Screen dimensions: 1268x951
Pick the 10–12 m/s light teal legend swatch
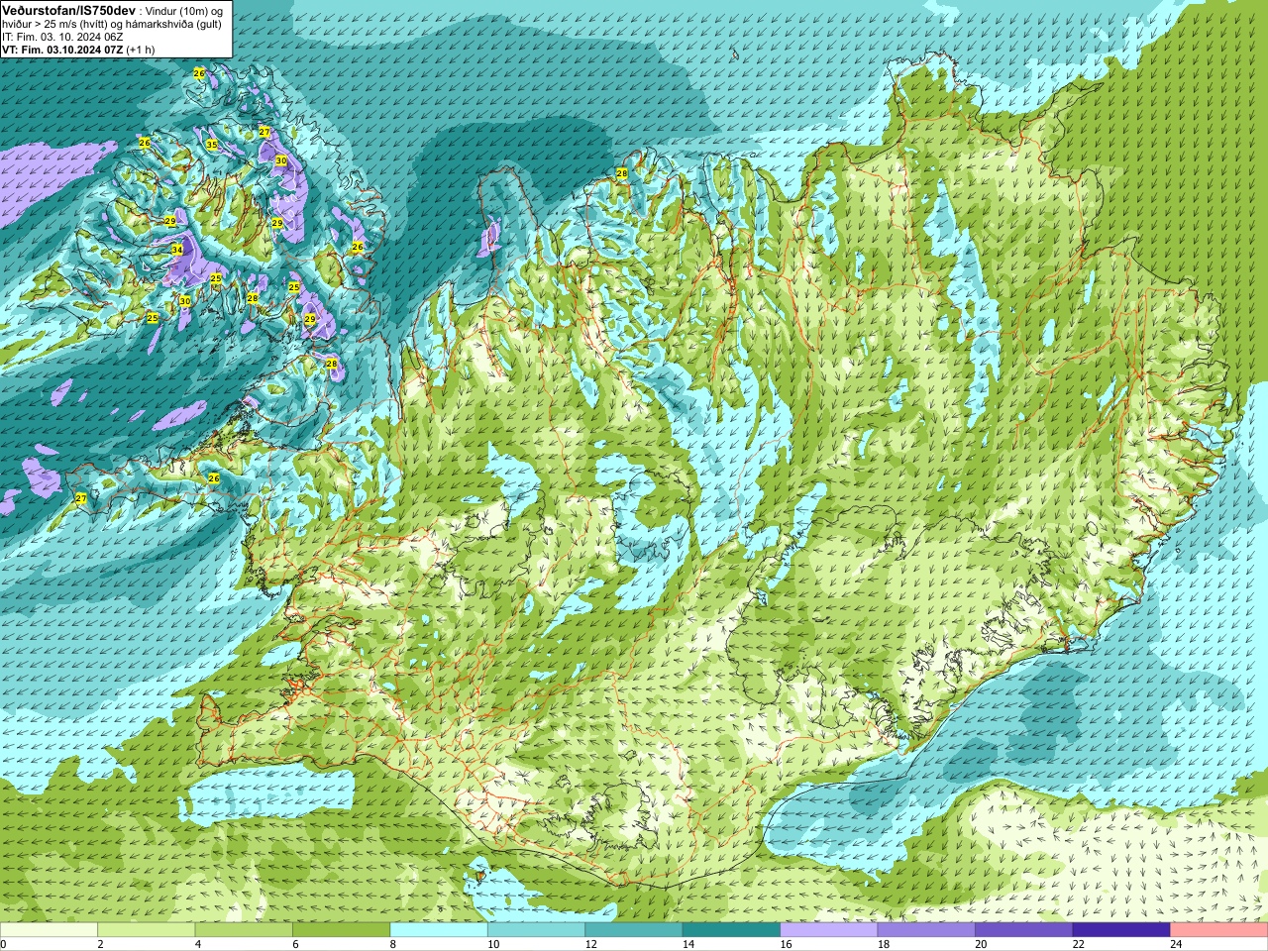click(x=536, y=930)
